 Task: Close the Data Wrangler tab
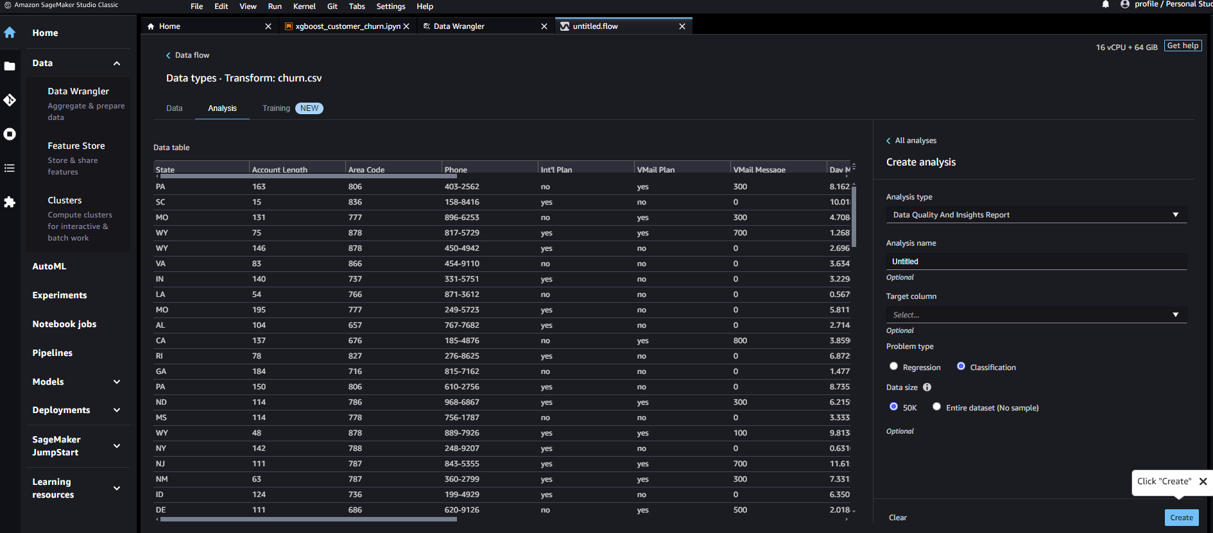544,26
